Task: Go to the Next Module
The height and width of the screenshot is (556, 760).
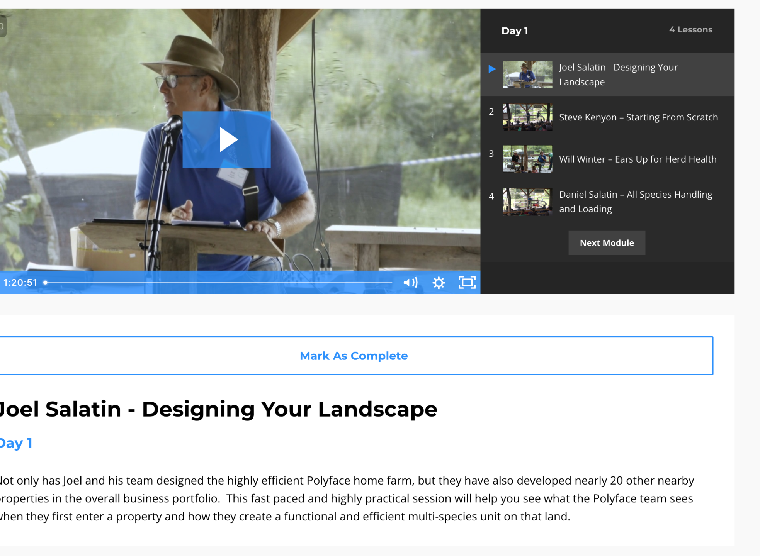Action: click(x=607, y=243)
